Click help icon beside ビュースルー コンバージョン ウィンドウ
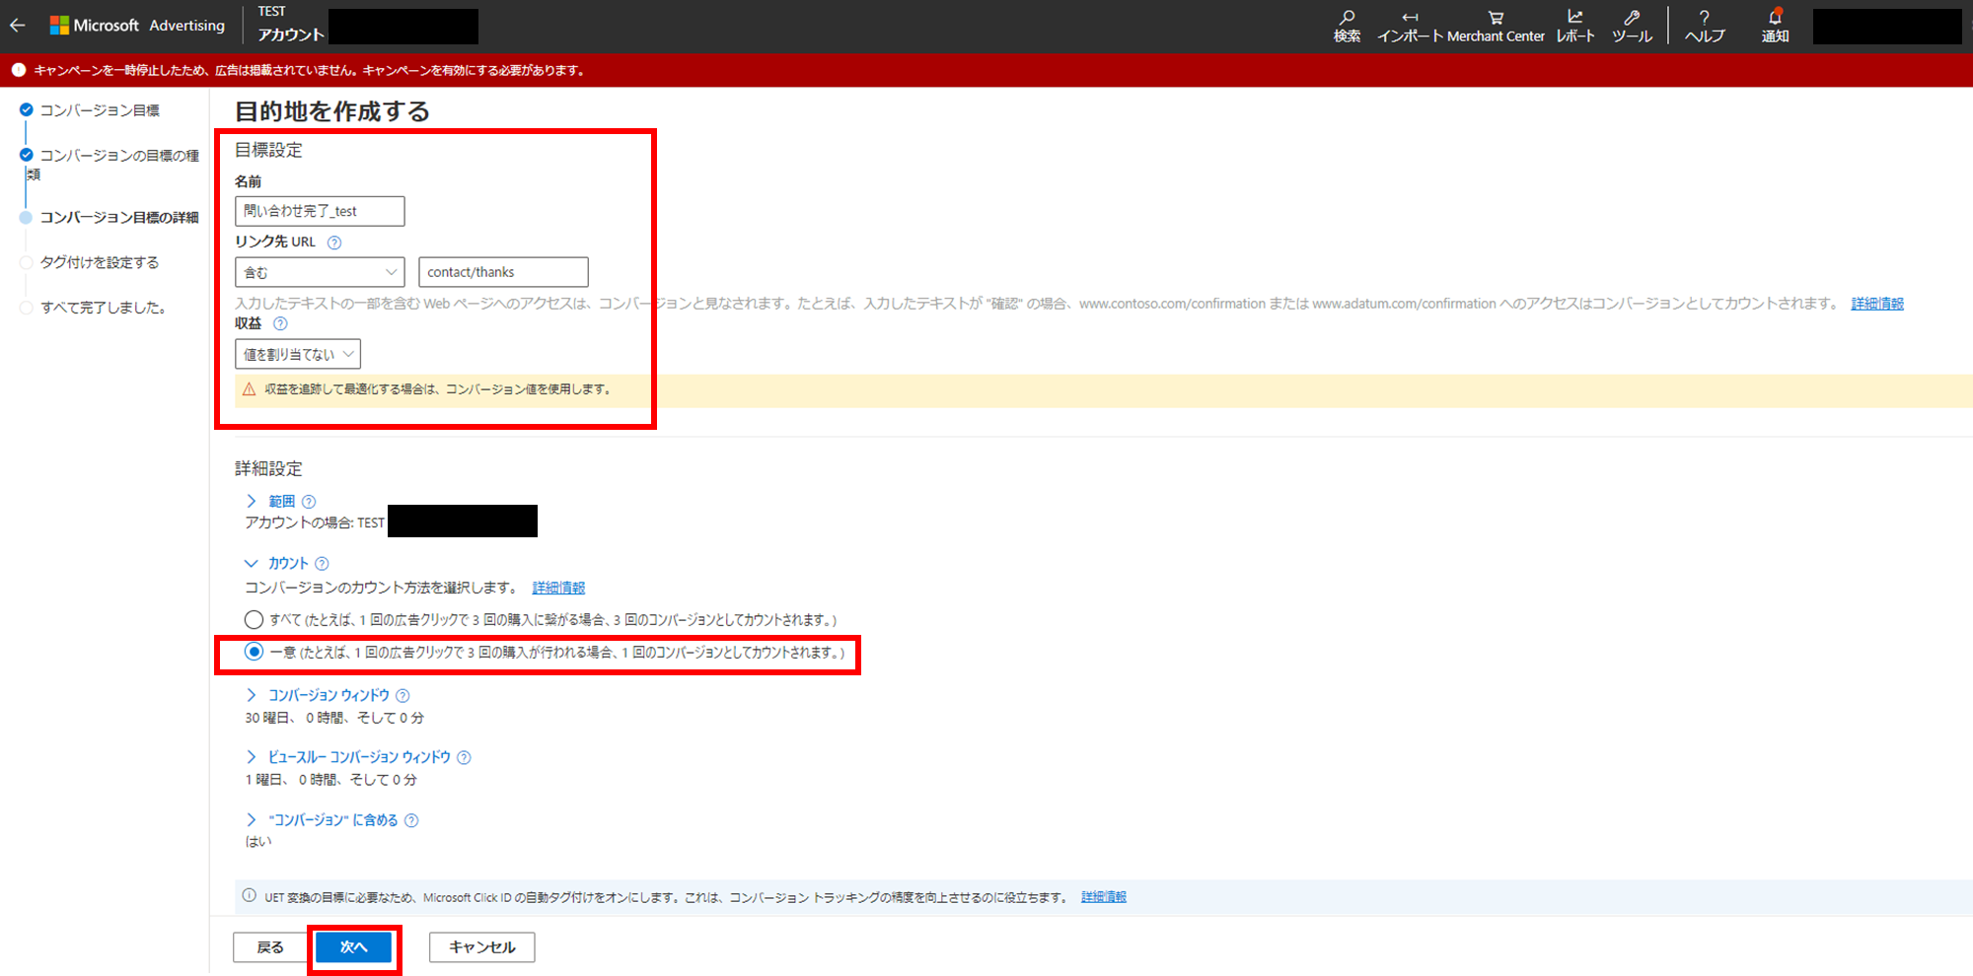The height and width of the screenshot is (976, 1973). (464, 758)
